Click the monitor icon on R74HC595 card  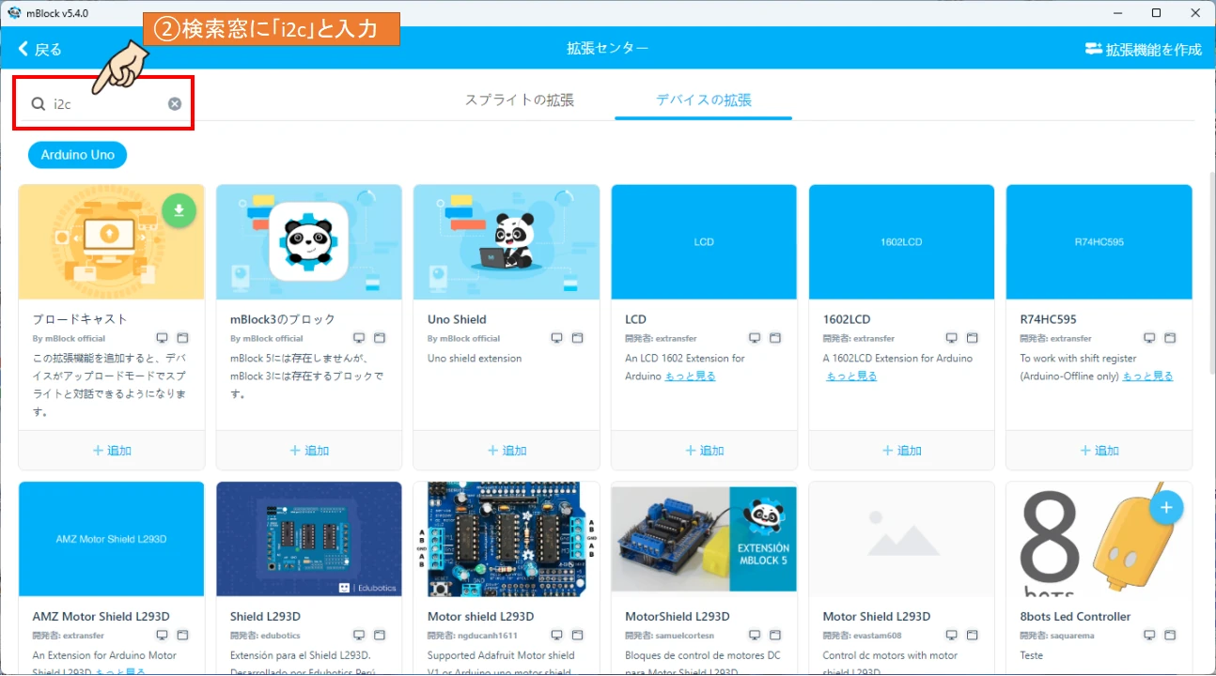(1148, 338)
